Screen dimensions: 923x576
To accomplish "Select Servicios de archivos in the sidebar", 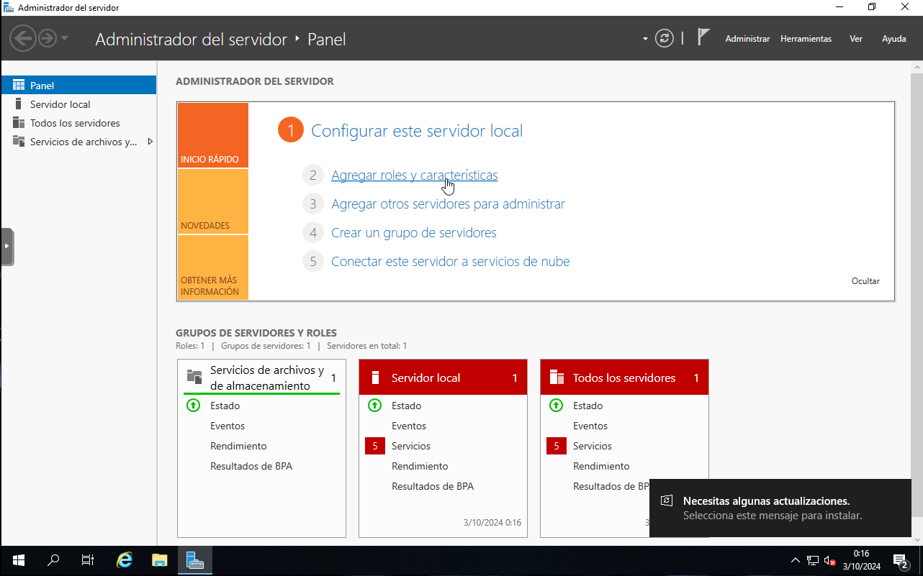I will point(78,142).
